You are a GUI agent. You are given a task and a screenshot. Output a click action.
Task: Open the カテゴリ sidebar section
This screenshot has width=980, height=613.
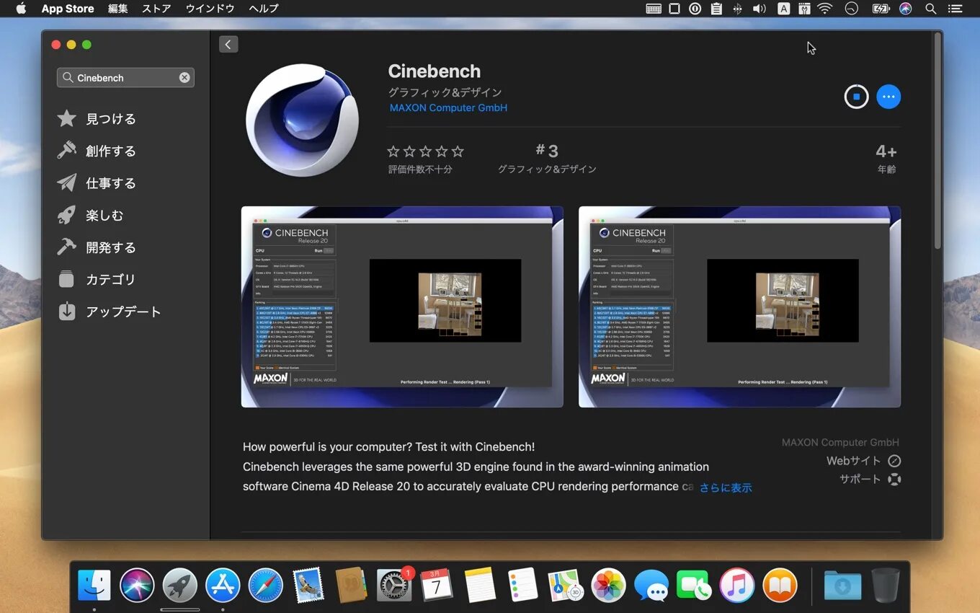pyautogui.click(x=97, y=279)
